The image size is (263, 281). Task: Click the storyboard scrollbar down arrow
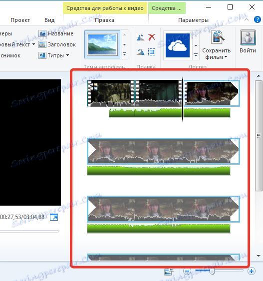259,256
